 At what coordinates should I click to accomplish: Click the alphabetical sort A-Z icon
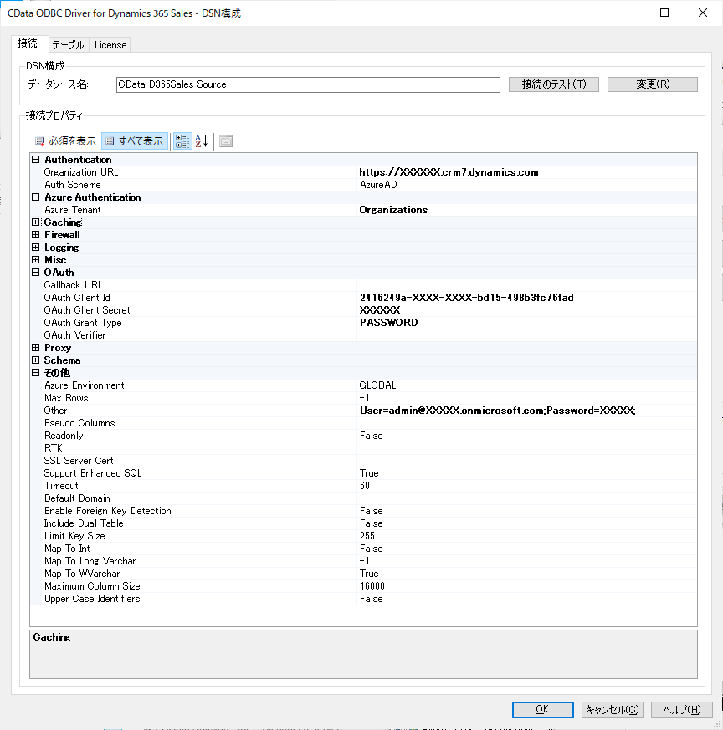pyautogui.click(x=202, y=141)
